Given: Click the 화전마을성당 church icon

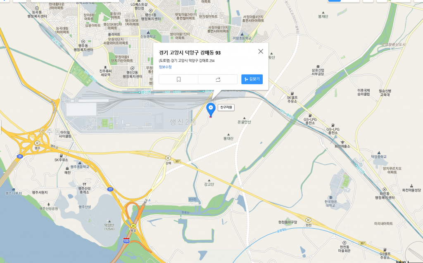Looking at the screenshot, I should point(411,186).
